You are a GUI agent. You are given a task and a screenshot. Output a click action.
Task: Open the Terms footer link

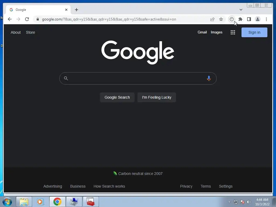tap(206, 186)
